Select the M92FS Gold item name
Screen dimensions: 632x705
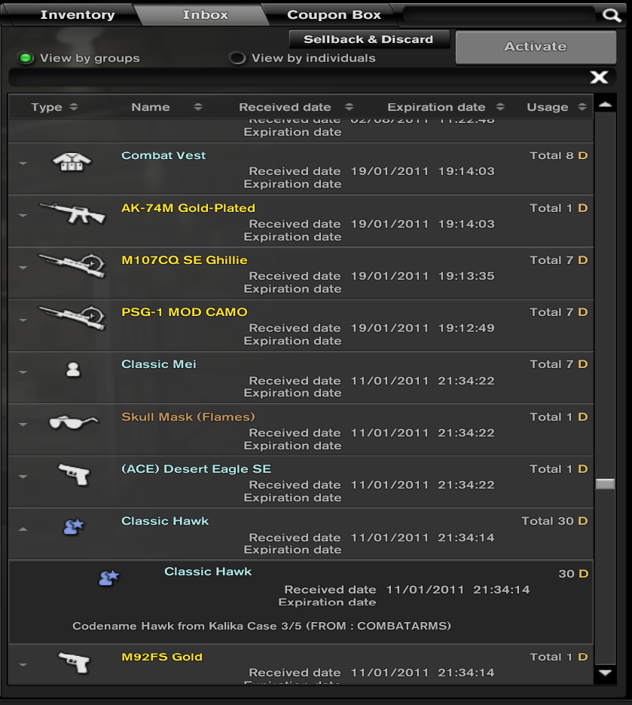point(162,657)
